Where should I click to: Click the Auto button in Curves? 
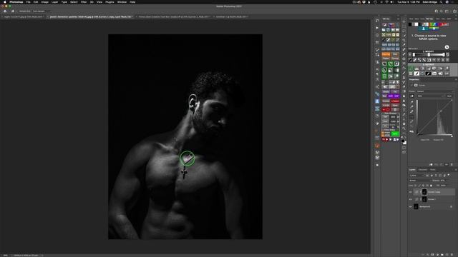(x=449, y=96)
